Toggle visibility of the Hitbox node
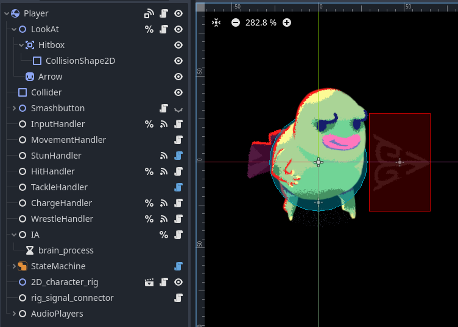This screenshot has height=327, width=458. [178, 45]
